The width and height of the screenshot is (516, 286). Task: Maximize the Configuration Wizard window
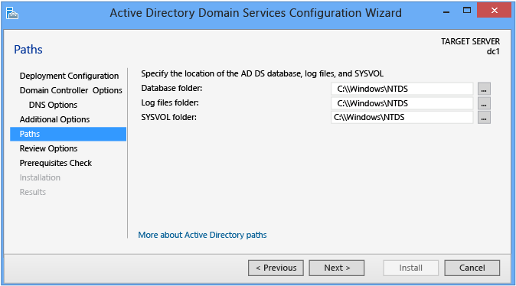[467, 11]
